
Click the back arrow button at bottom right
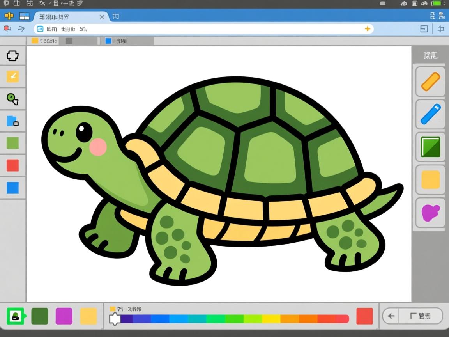point(391,316)
